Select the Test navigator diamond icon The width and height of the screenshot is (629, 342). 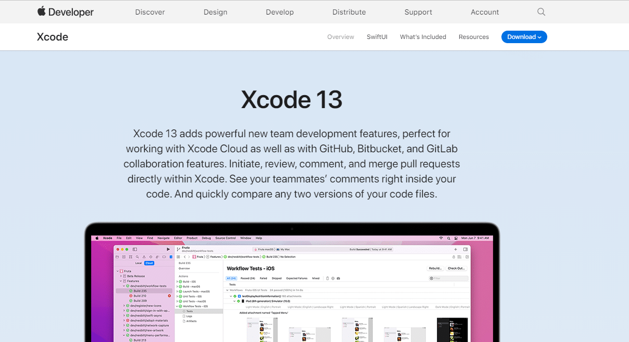coord(151,257)
